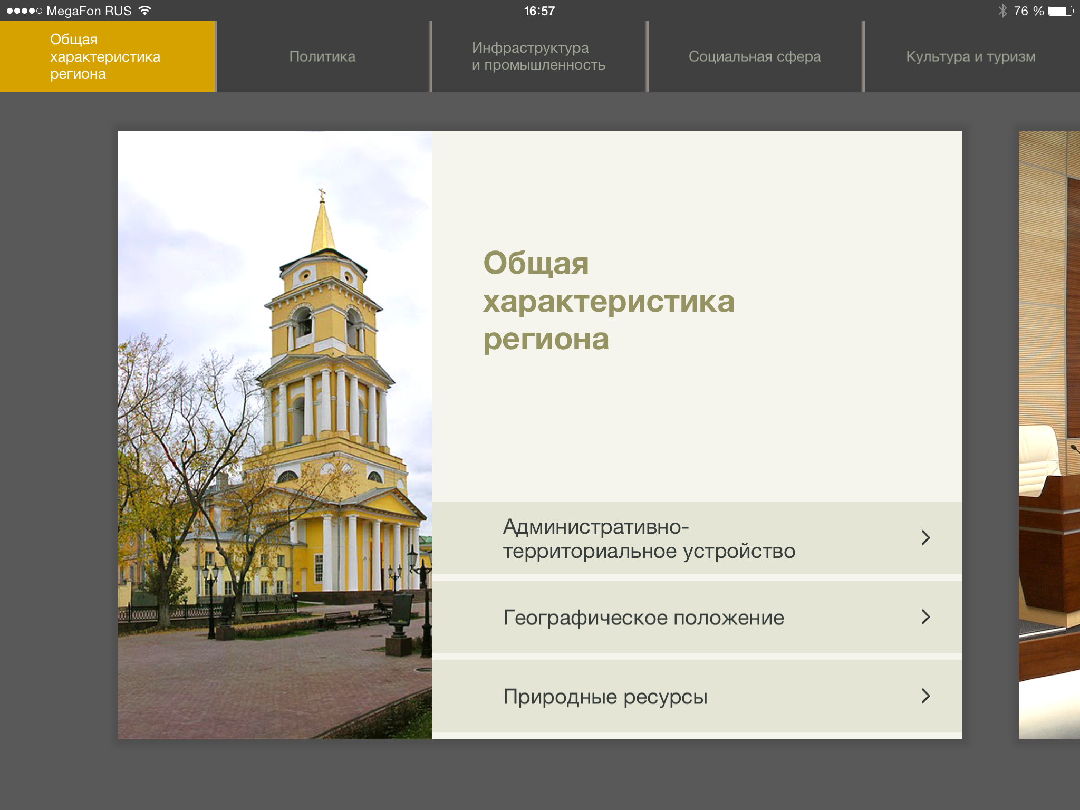Image resolution: width=1080 pixels, height=810 pixels.
Task: Tap the cellular signal dots
Action: pos(24,11)
